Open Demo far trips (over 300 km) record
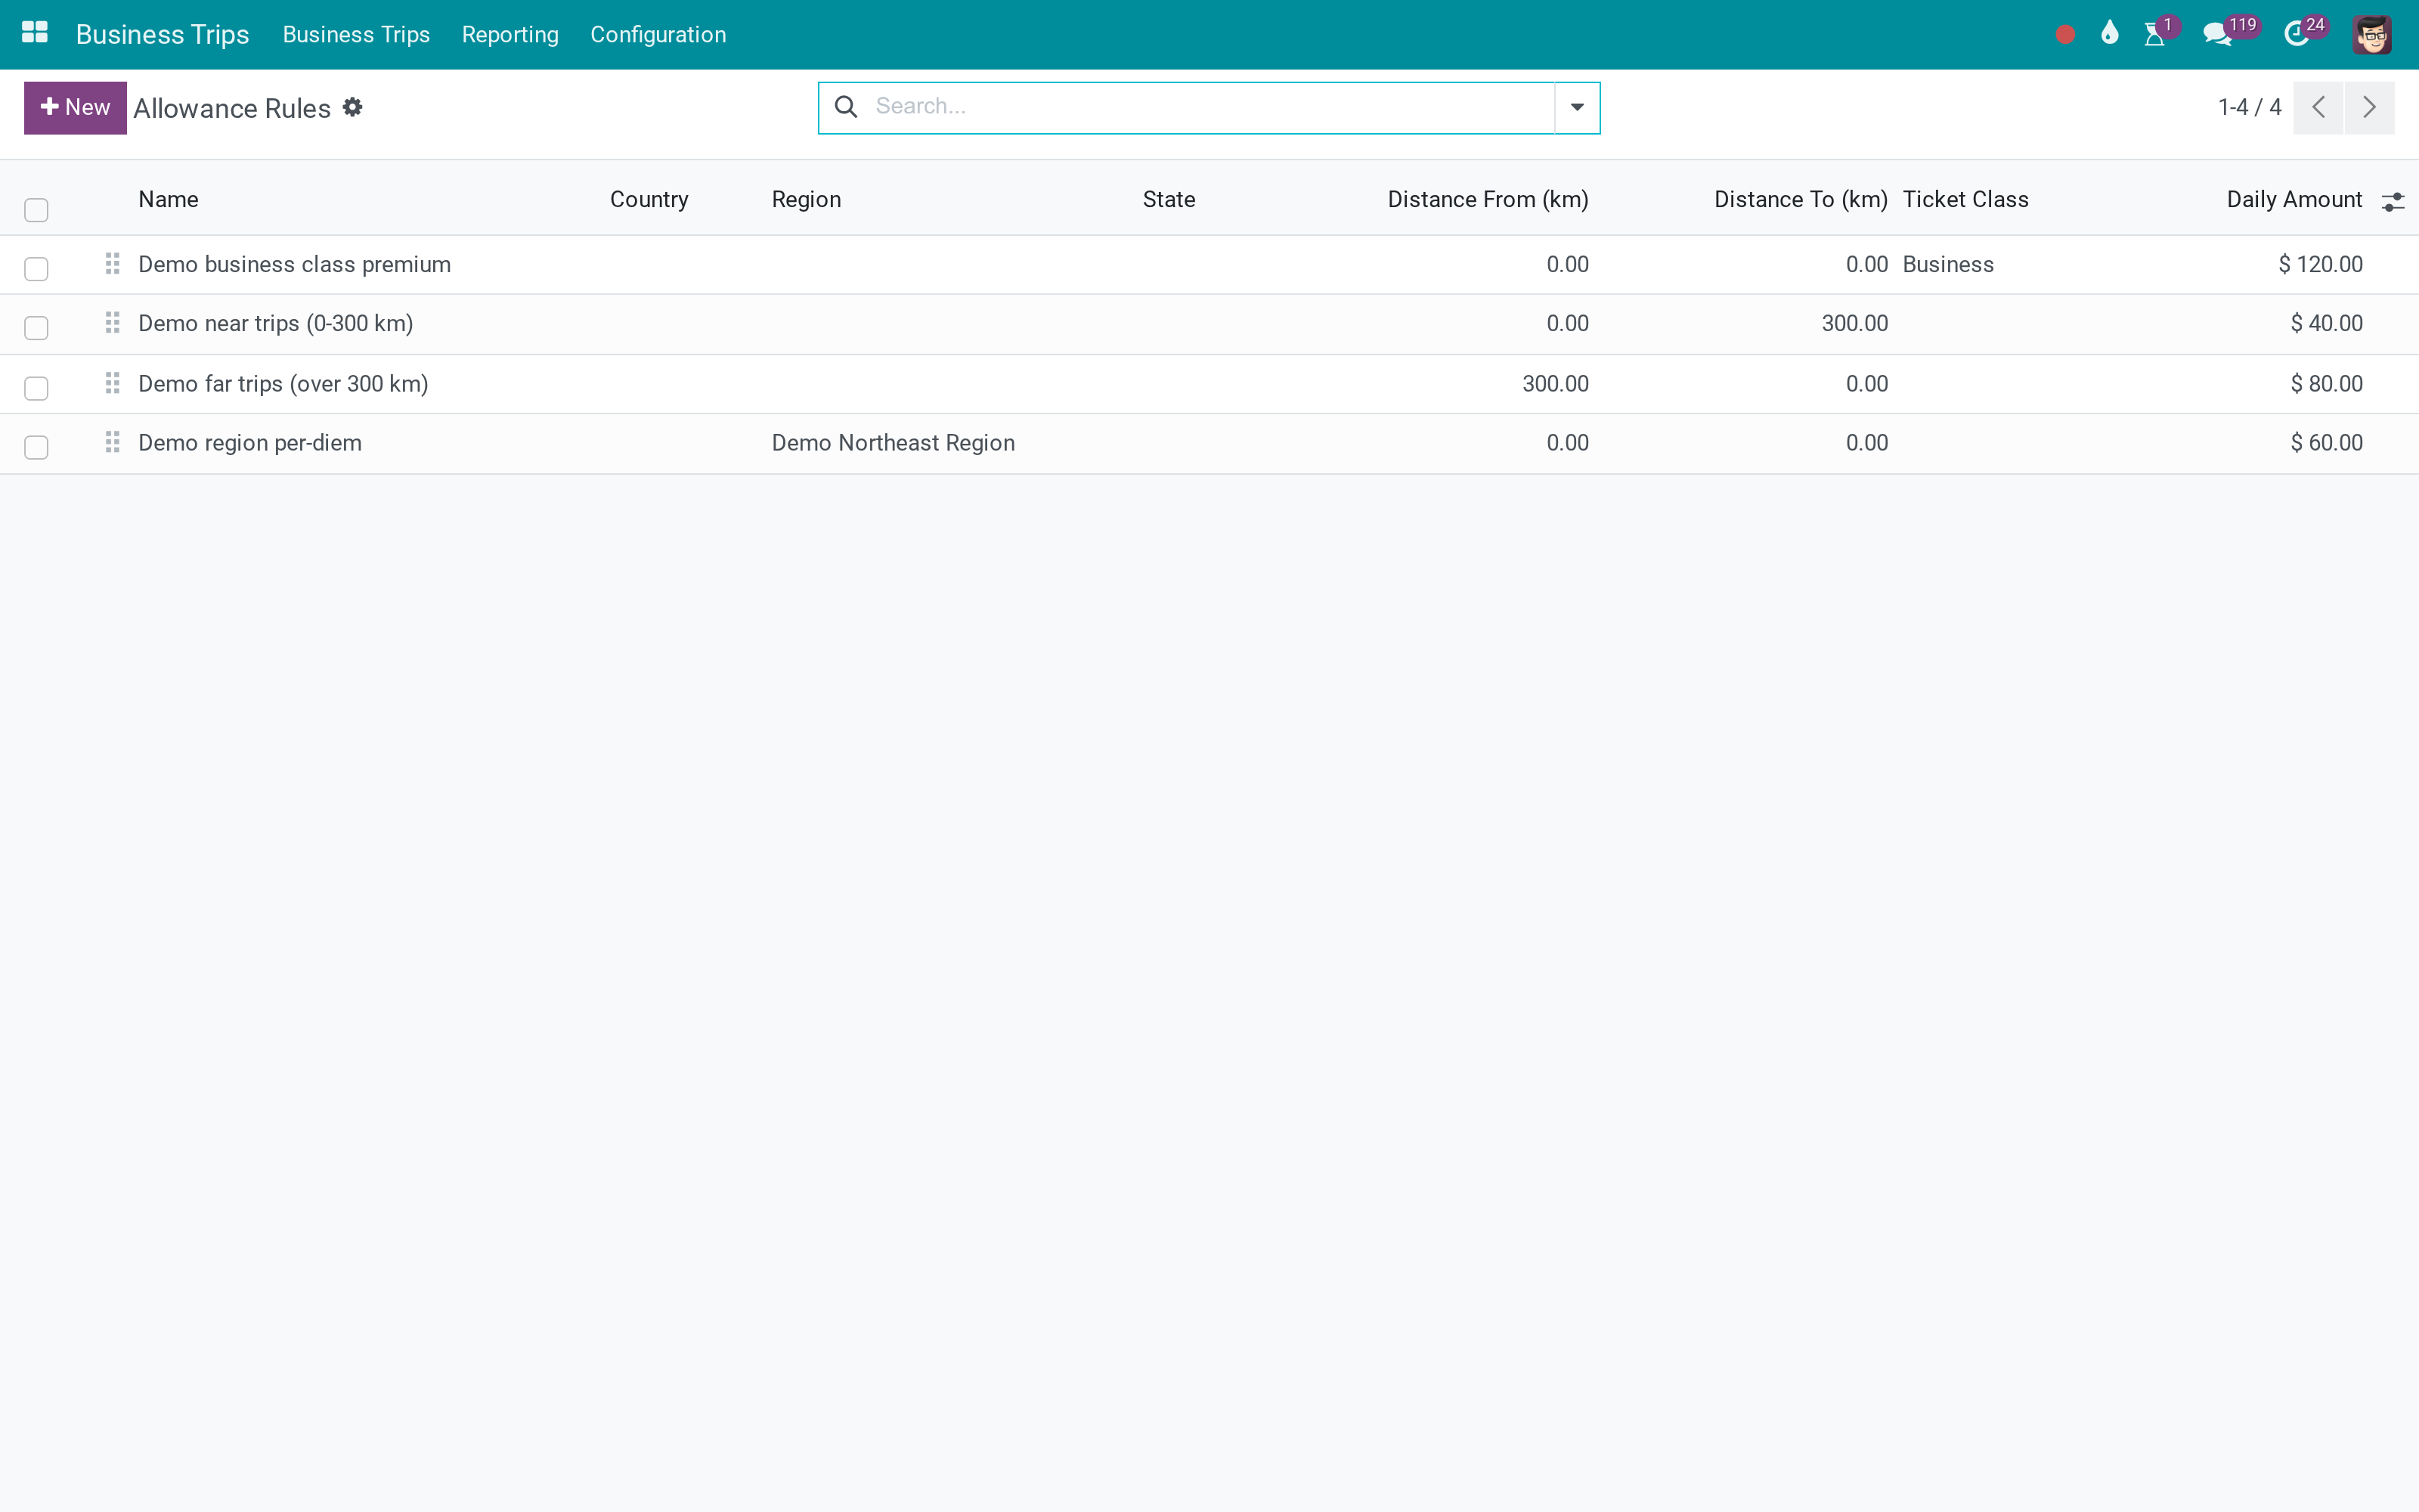The height and width of the screenshot is (1512, 2419). pyautogui.click(x=283, y=383)
